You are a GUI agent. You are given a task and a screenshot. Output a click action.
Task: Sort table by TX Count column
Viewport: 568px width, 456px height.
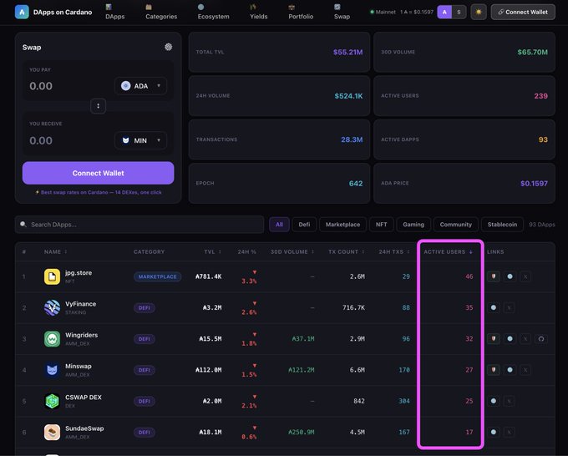pos(347,251)
